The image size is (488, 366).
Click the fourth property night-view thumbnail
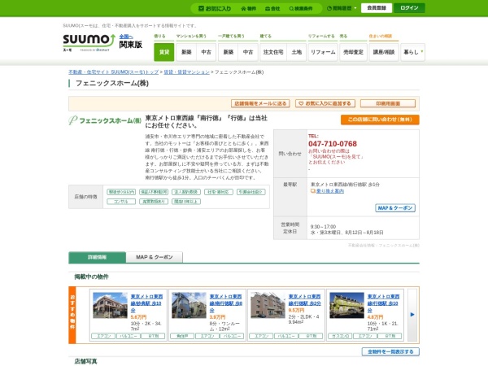[346, 305]
